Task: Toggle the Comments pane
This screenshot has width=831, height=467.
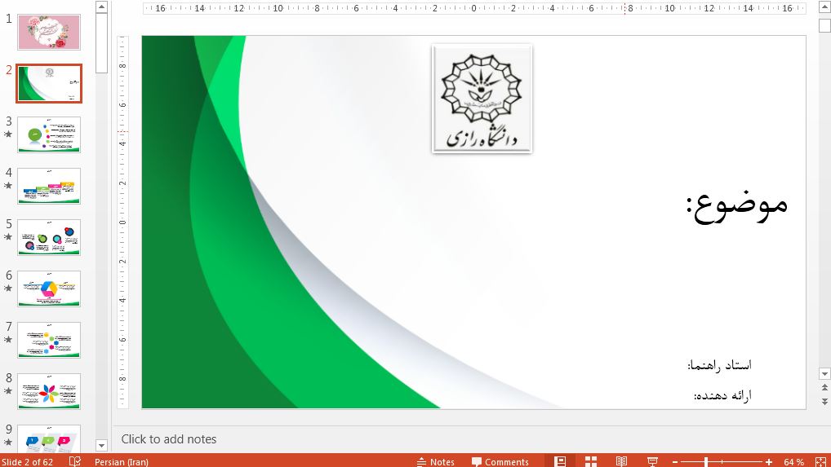Action: coord(499,462)
